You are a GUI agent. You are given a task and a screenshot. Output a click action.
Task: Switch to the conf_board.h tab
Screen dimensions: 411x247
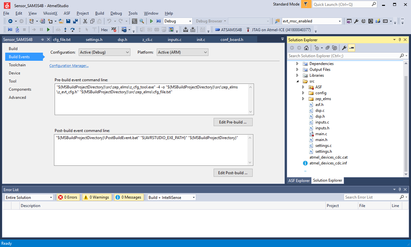(x=232, y=40)
